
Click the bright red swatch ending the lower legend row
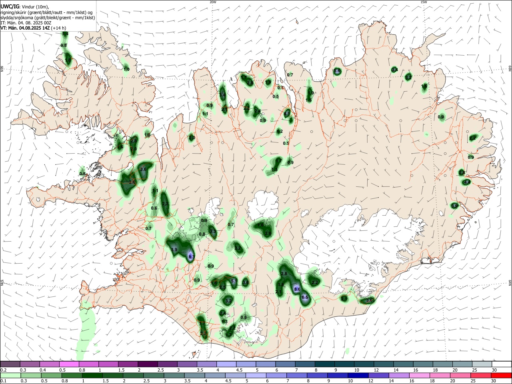coord(501,376)
